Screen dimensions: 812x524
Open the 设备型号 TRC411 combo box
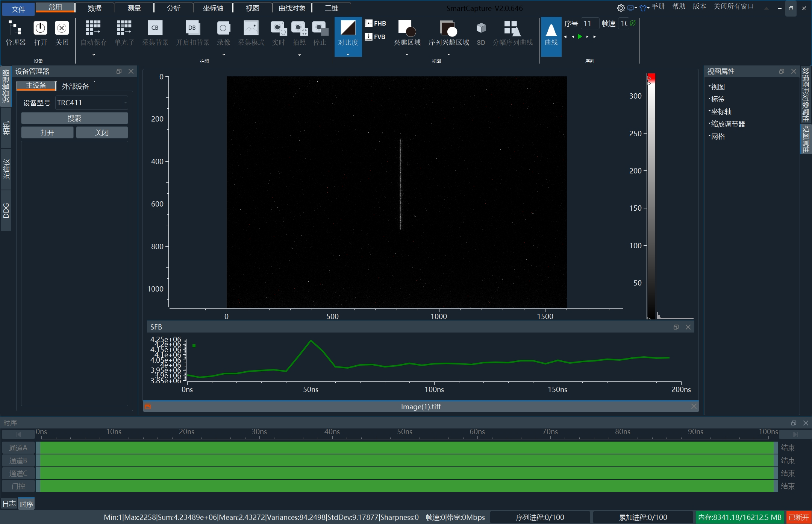point(92,103)
